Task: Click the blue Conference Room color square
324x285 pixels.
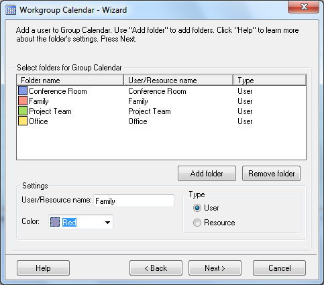Action: coord(23,91)
